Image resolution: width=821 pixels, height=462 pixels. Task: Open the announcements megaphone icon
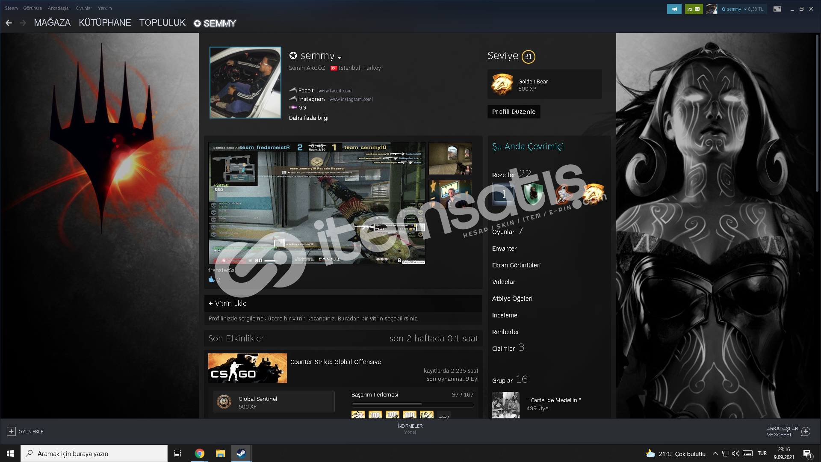tap(674, 9)
